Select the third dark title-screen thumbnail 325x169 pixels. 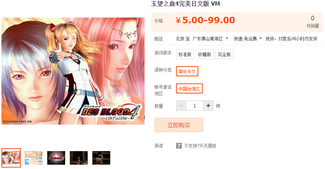click(56, 158)
